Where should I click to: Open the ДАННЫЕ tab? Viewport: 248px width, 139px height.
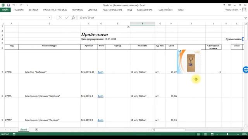click(93, 10)
